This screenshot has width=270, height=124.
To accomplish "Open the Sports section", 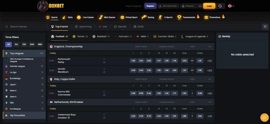I will click(52, 17).
